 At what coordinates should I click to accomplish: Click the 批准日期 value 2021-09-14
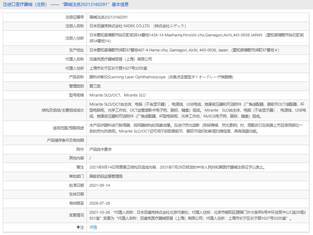(100, 185)
